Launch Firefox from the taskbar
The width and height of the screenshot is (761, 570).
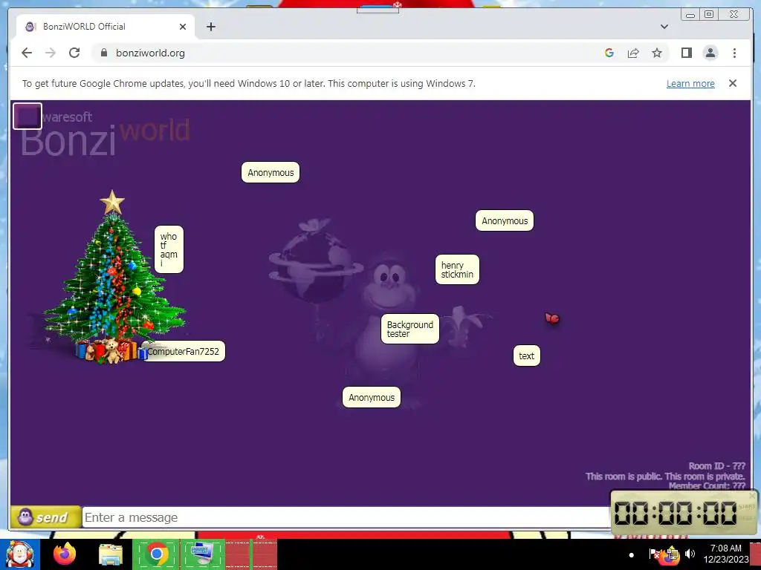point(65,554)
